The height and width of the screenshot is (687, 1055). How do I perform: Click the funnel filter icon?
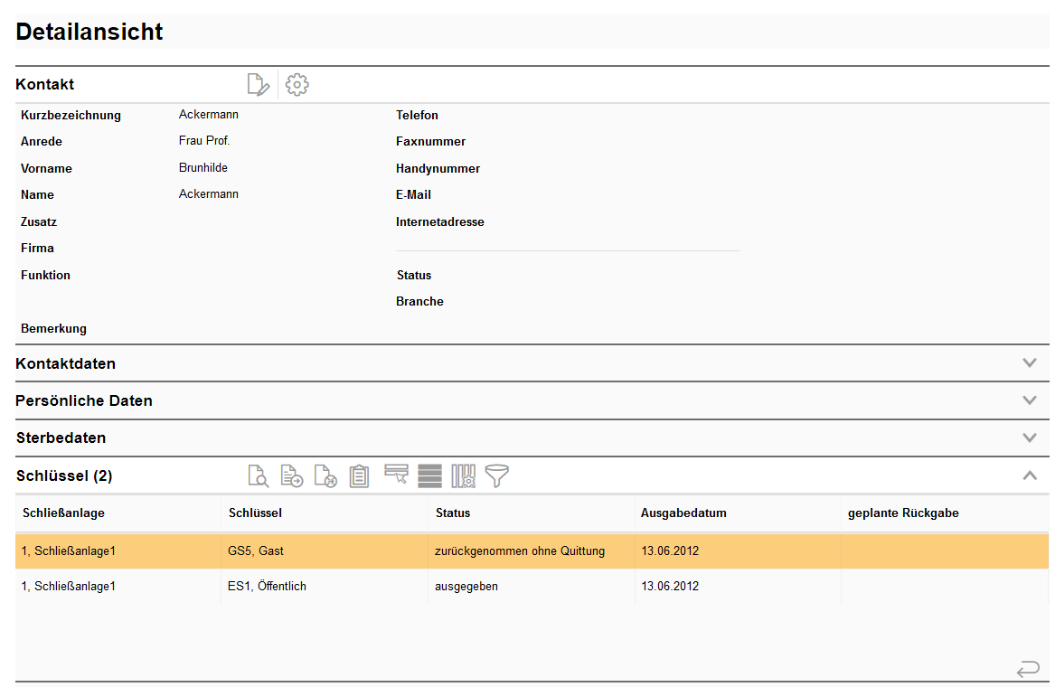(x=497, y=475)
